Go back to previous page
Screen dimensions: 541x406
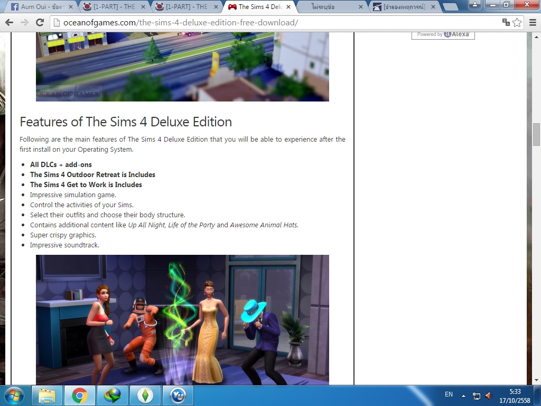(10, 22)
